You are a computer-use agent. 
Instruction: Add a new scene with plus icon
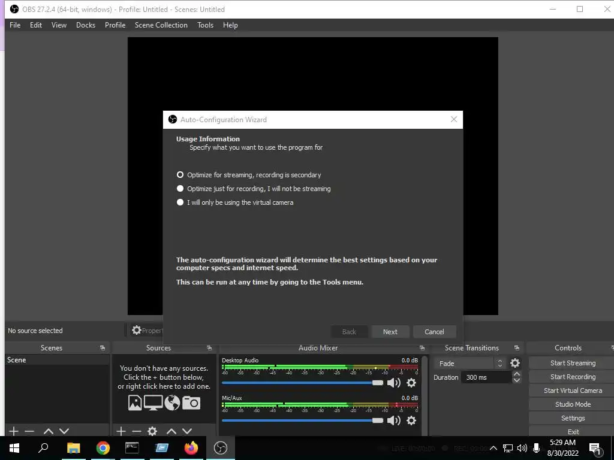click(14, 431)
